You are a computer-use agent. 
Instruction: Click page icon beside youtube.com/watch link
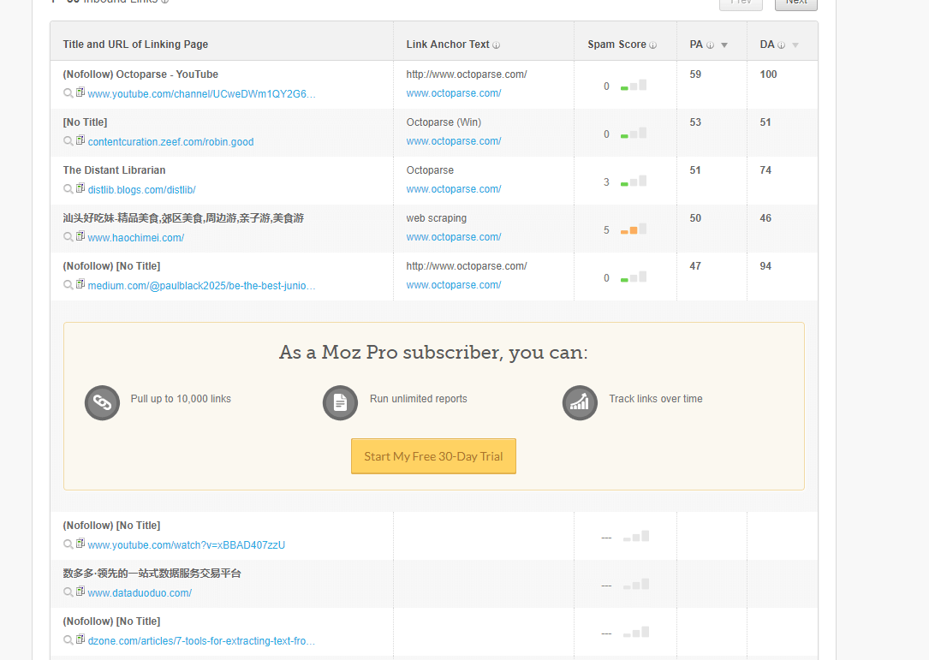80,544
